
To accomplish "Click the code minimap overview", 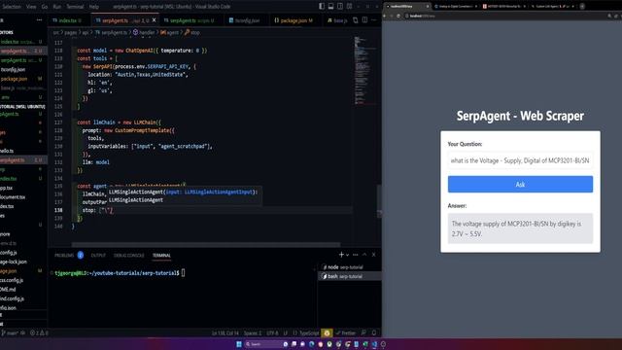I will pos(364,71).
